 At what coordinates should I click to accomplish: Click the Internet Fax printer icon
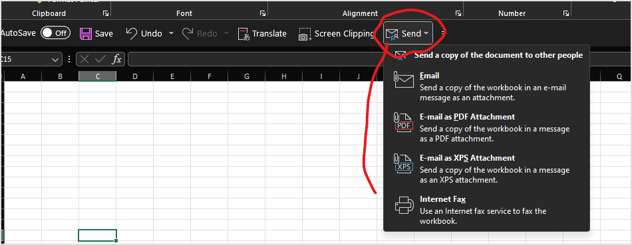(404, 204)
